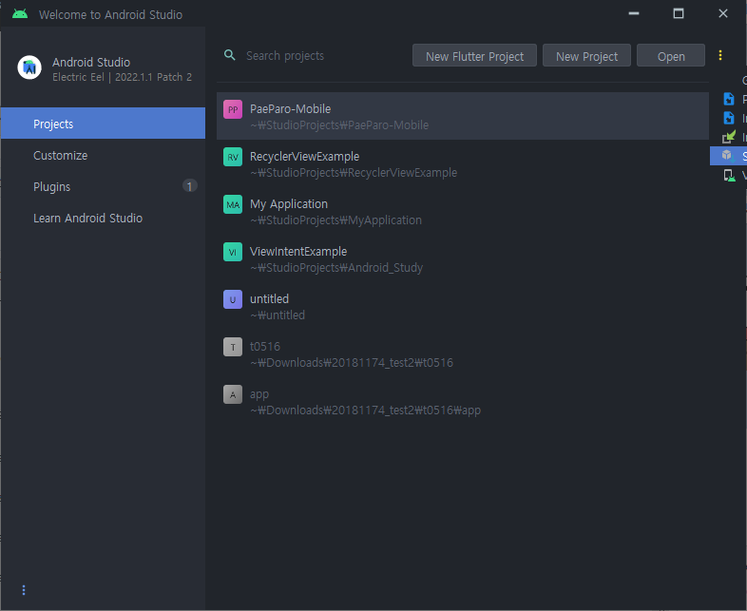Click the New Flutter Project button
Screen dimensions: 747x611
click(x=474, y=56)
